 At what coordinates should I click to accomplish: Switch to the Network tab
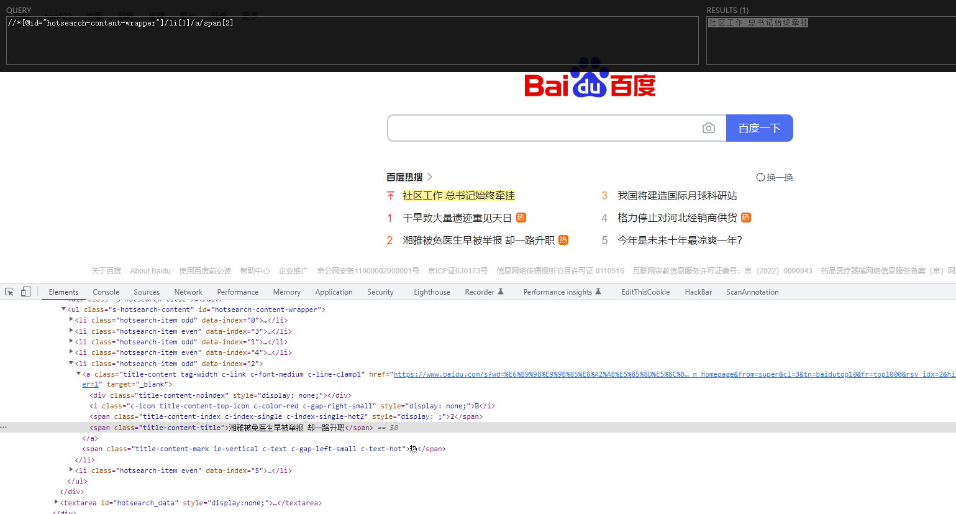click(x=188, y=292)
